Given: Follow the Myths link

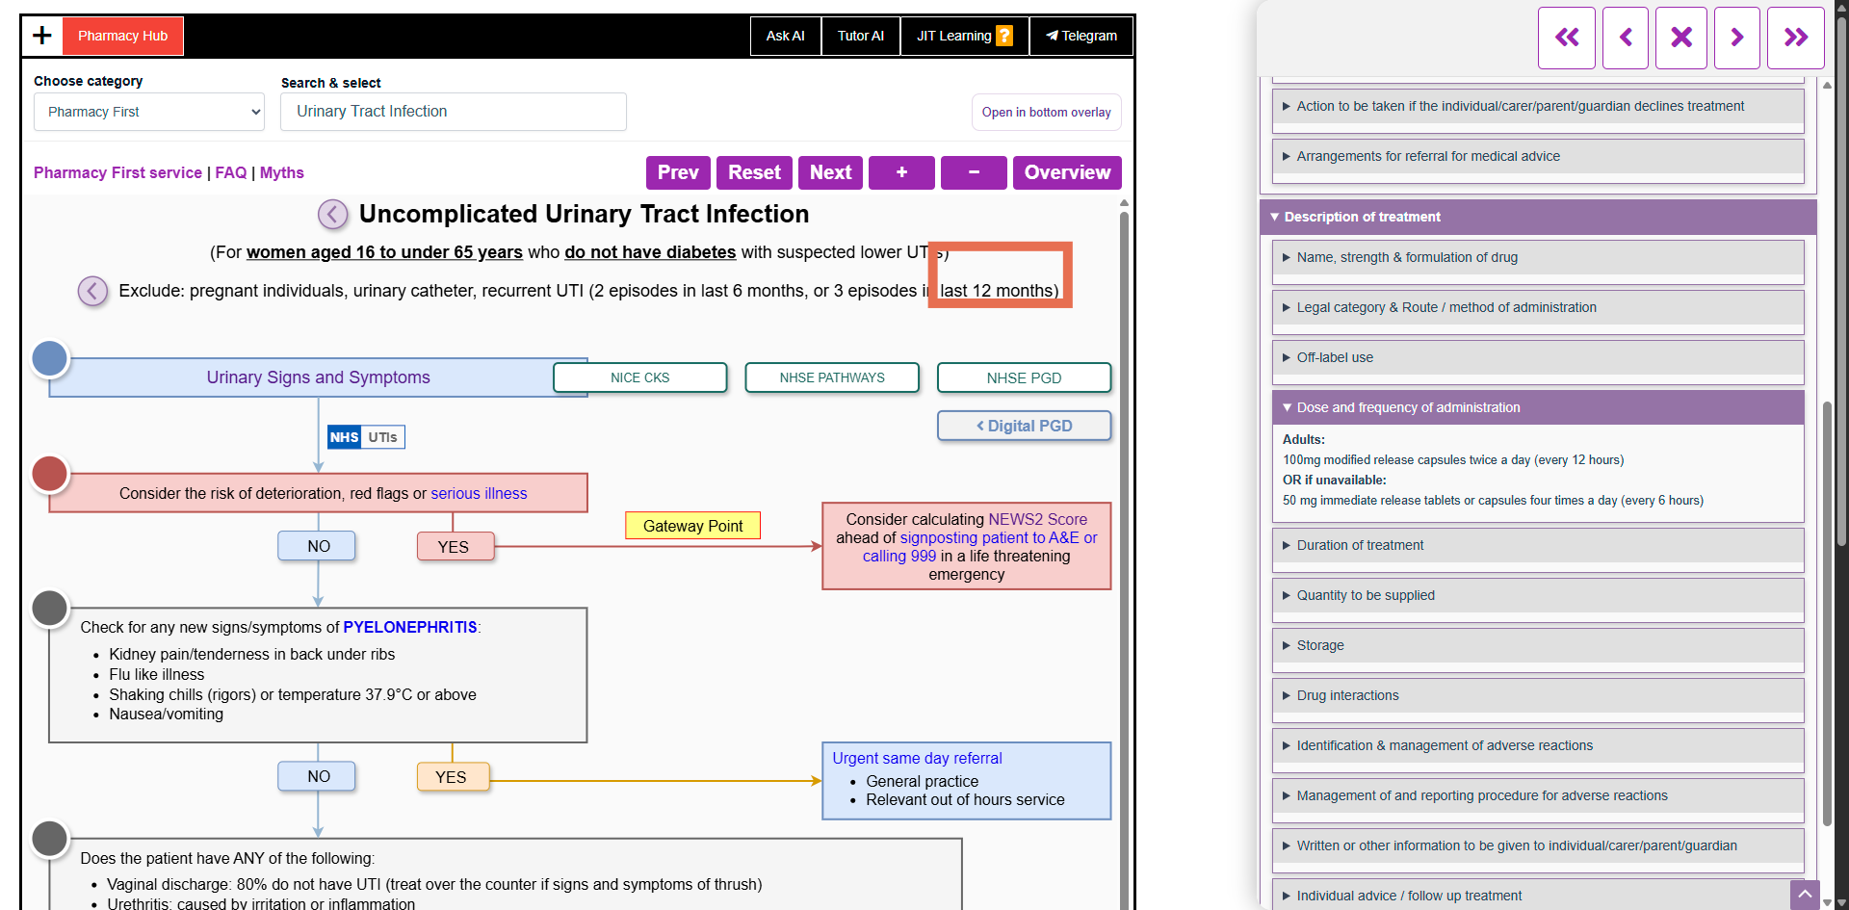Looking at the screenshot, I should point(281,172).
